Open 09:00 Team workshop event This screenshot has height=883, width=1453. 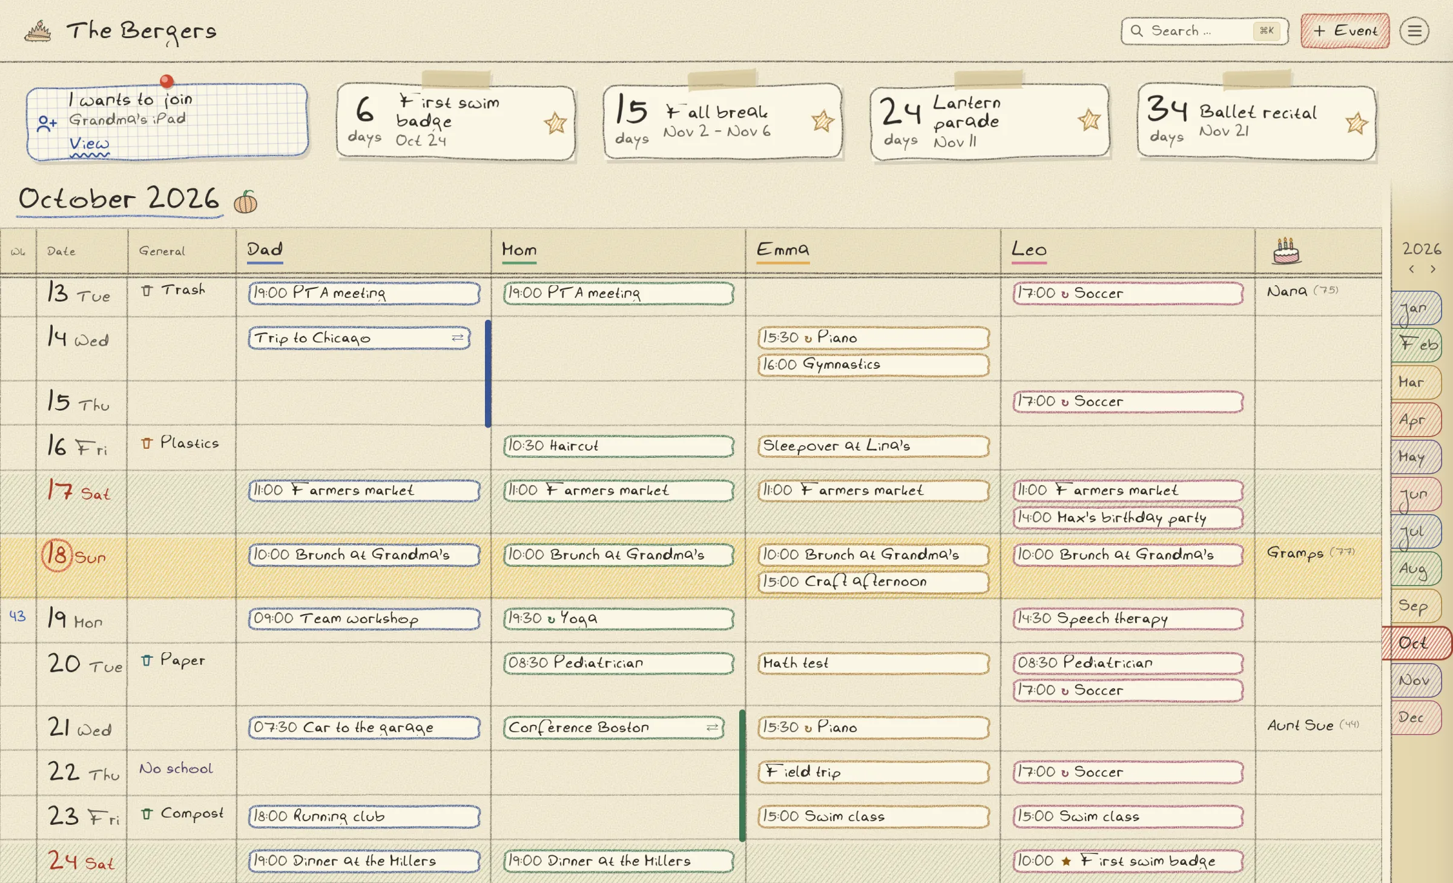[364, 619]
